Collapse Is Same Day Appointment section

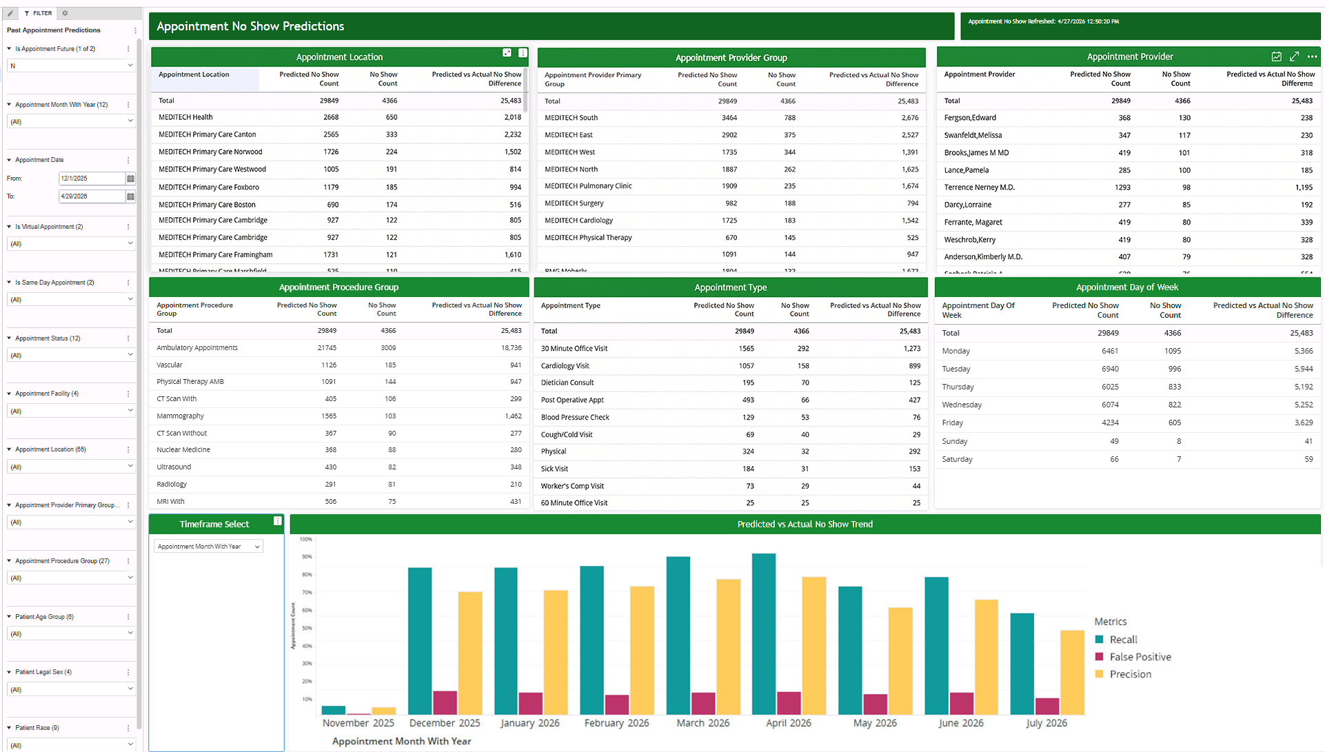point(10,283)
